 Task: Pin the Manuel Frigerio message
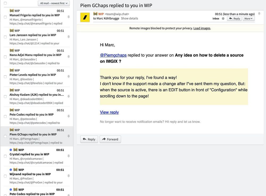click(x=69, y=17)
